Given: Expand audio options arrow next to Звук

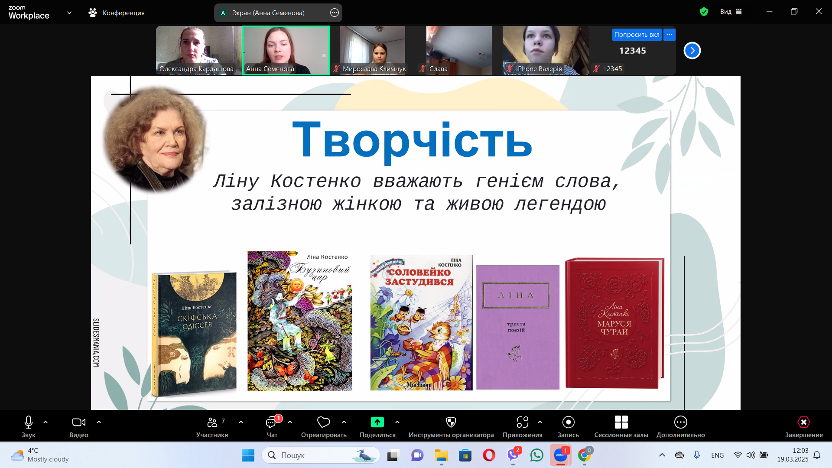Looking at the screenshot, I should (45, 422).
